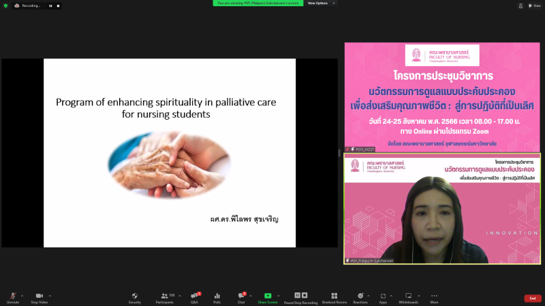This screenshot has height=306, width=545.
Task: Open the Chat panel
Action: coord(241,296)
